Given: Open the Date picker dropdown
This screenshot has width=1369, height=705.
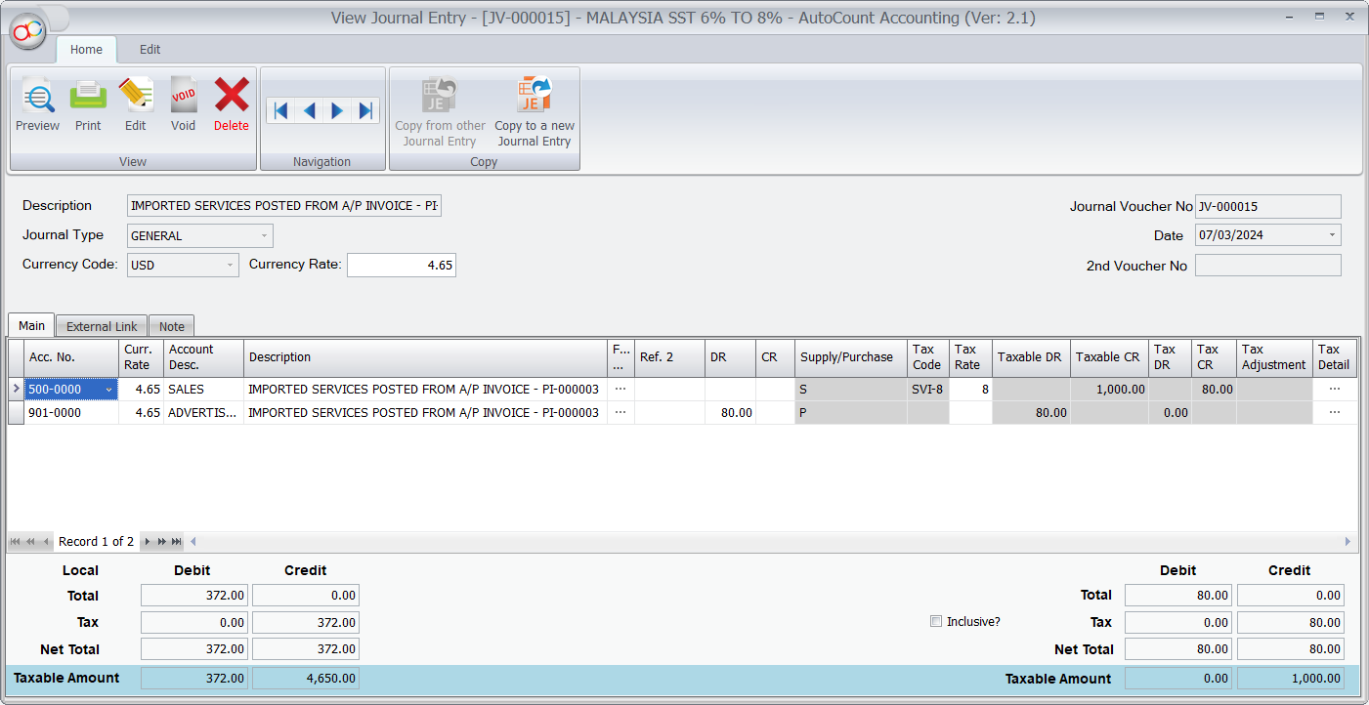Looking at the screenshot, I should pyautogui.click(x=1333, y=235).
